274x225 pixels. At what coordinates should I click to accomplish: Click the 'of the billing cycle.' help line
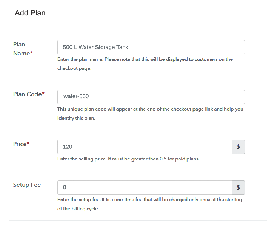78,209
